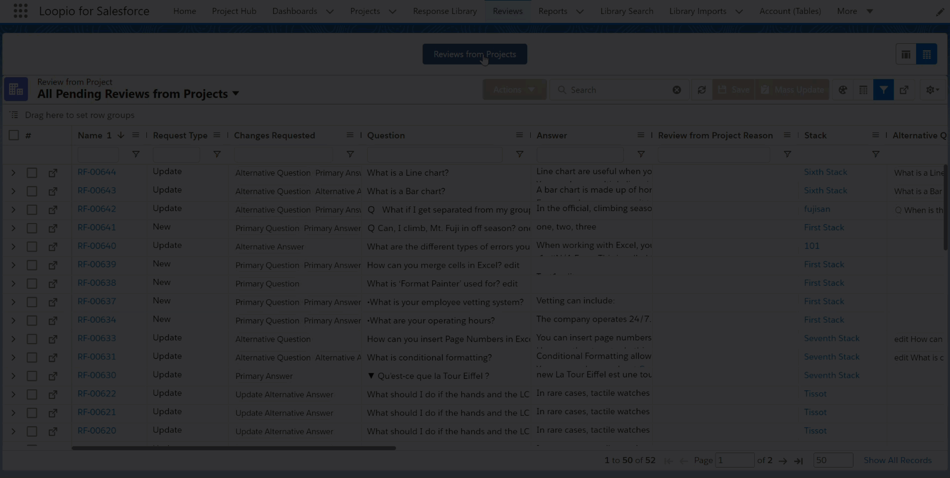Click the Stack column filter funnel

click(875, 154)
